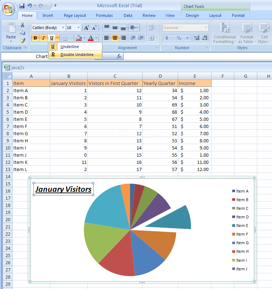Choose Double Underline from the menu
The width and height of the screenshot is (272, 289).
75,55
